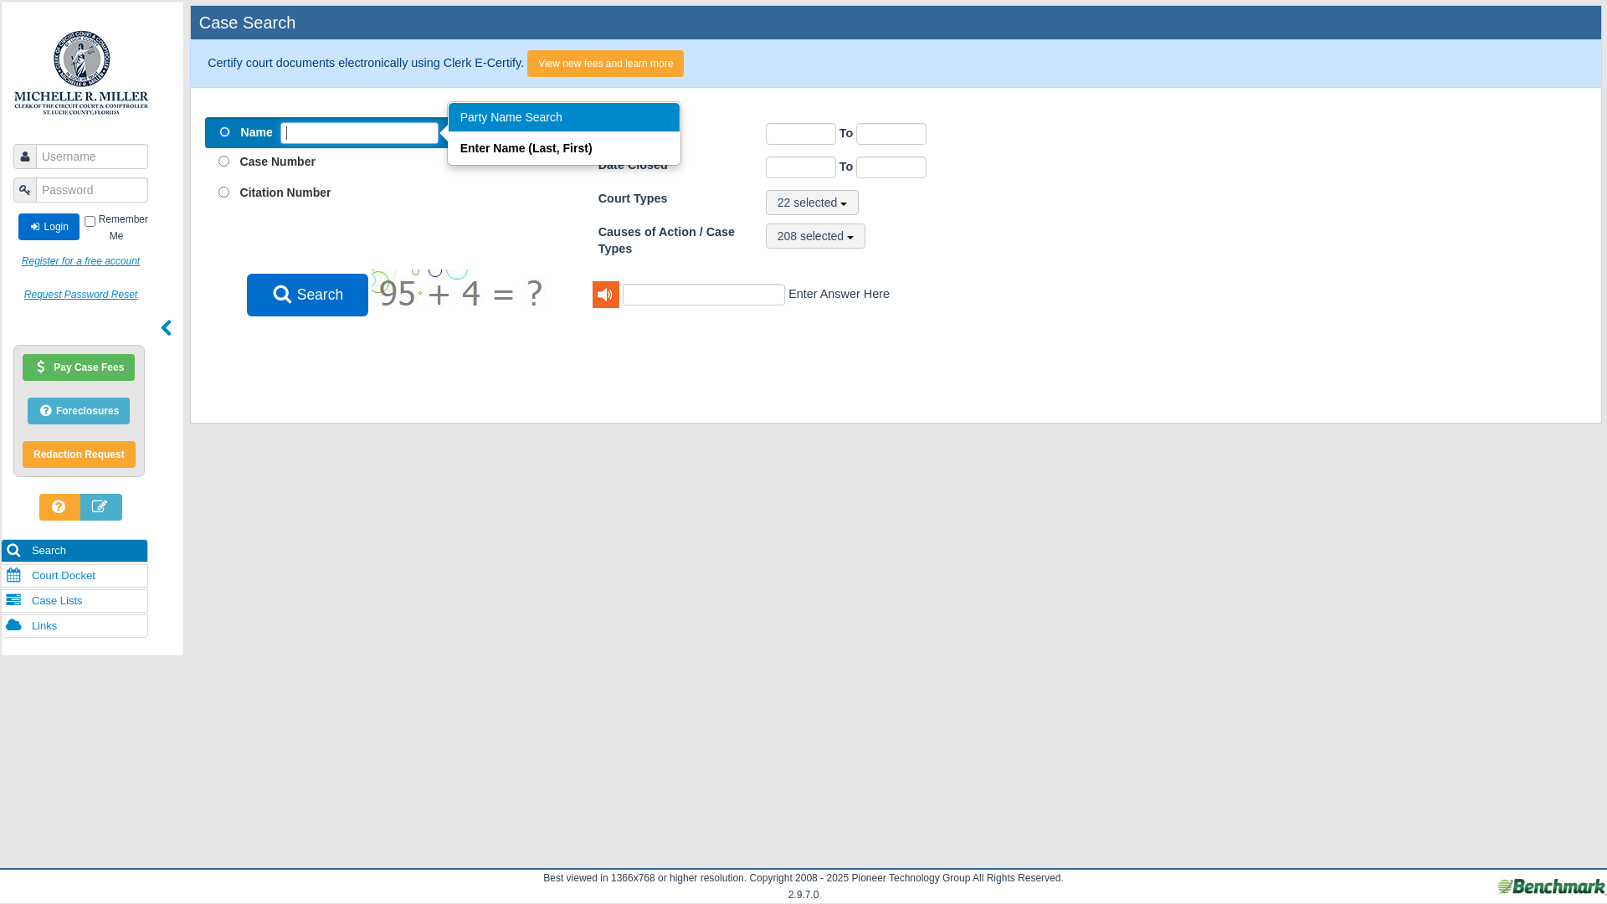This screenshot has height=904, width=1607.
Task: Open feedback via the blue edit icon
Action: [100, 507]
